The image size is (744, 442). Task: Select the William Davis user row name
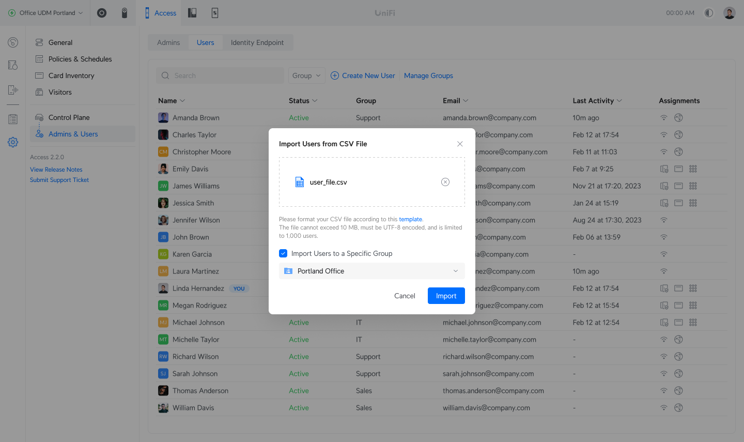[x=193, y=408]
